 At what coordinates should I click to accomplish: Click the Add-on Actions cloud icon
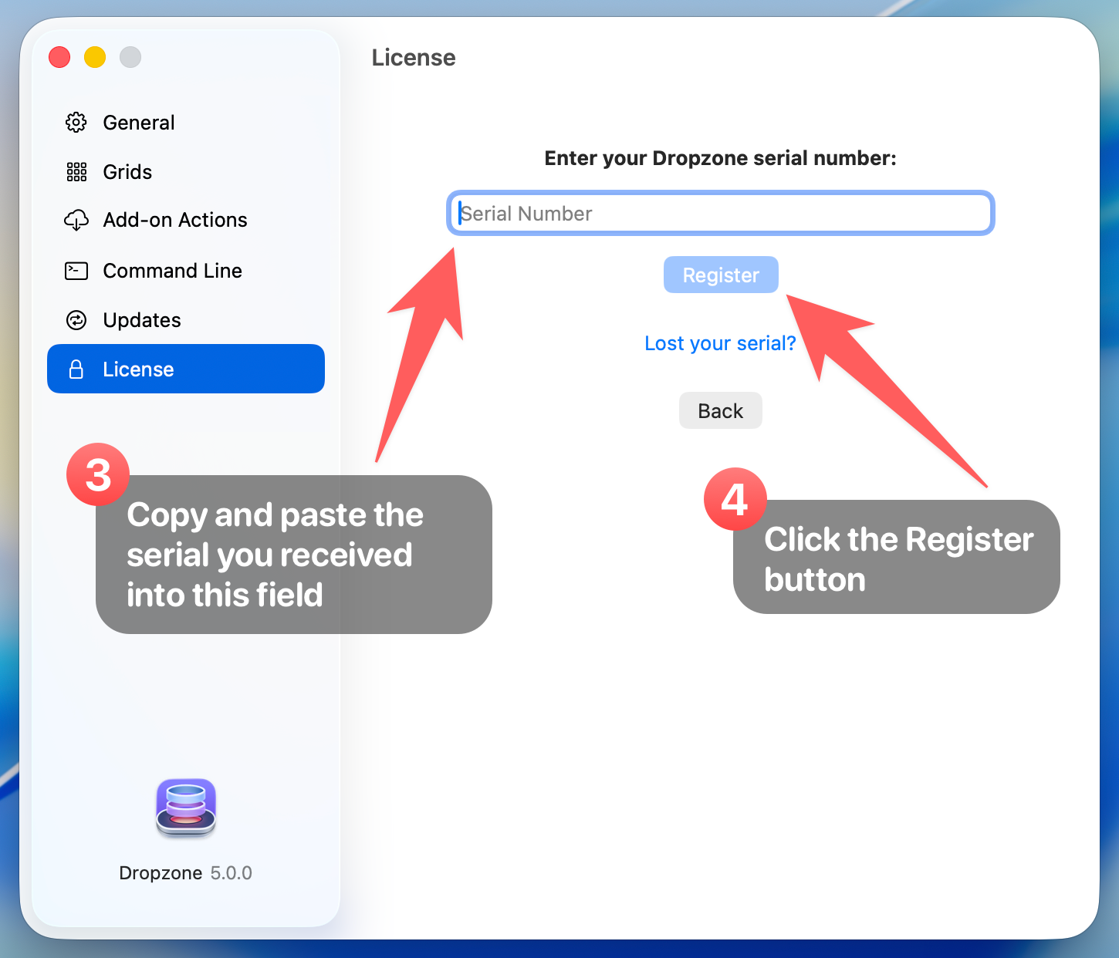tap(76, 220)
